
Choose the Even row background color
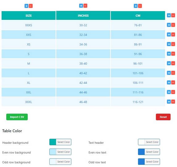pos(60,152)
